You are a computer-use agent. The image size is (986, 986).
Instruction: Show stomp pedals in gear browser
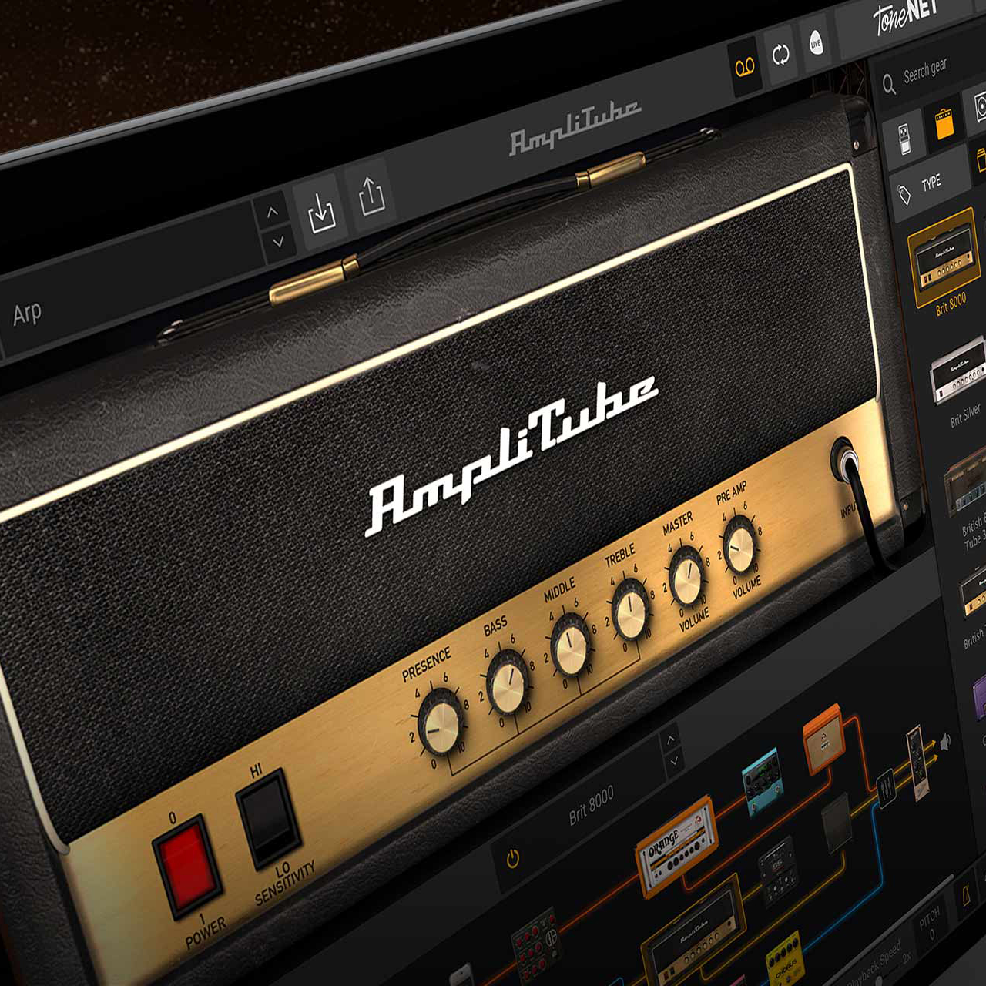[x=904, y=139]
